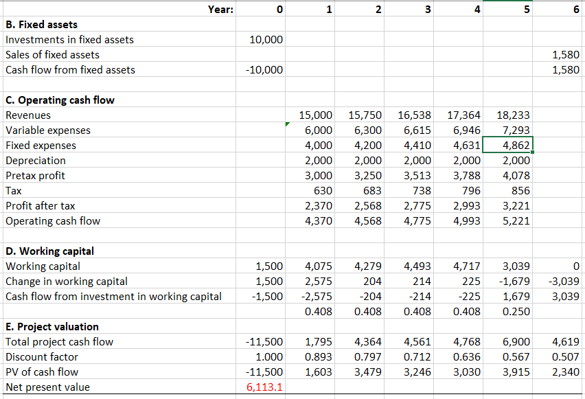
Task: Click Tax value 630
Action: 310,190
